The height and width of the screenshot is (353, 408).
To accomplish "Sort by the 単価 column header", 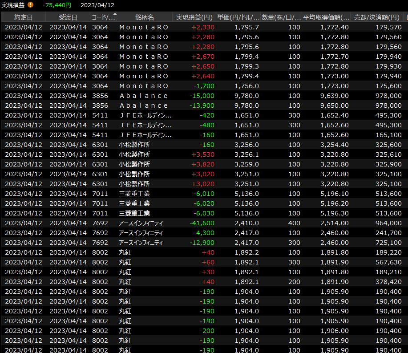I will tap(238, 17).
